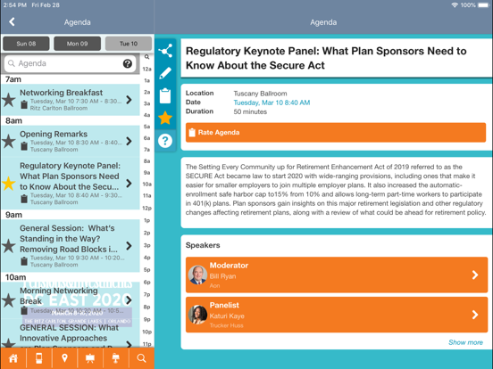
Task: Tap the help icon in Agenda search box
Action: point(128,63)
